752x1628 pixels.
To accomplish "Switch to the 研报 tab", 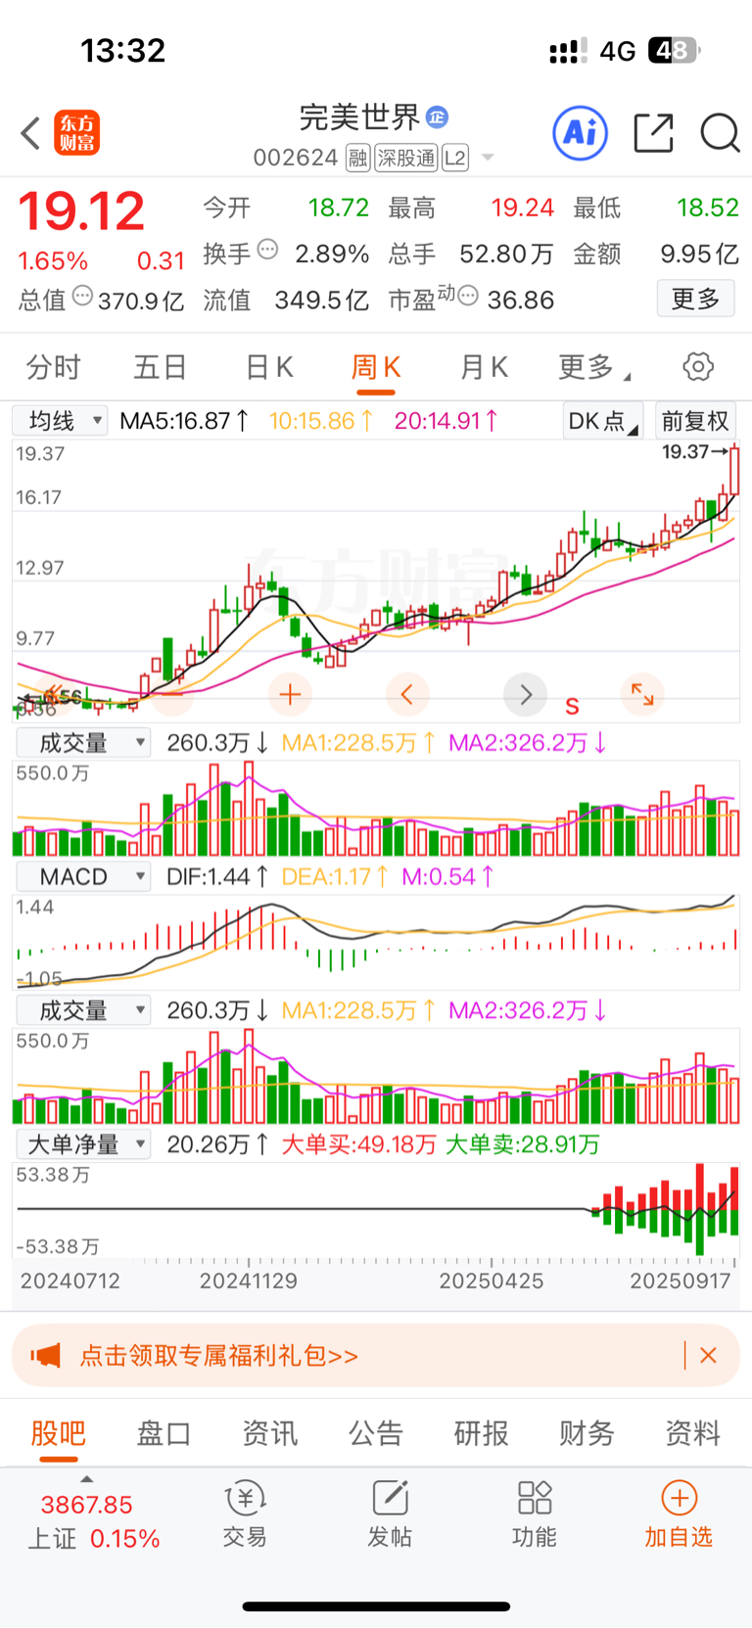I will [482, 1433].
